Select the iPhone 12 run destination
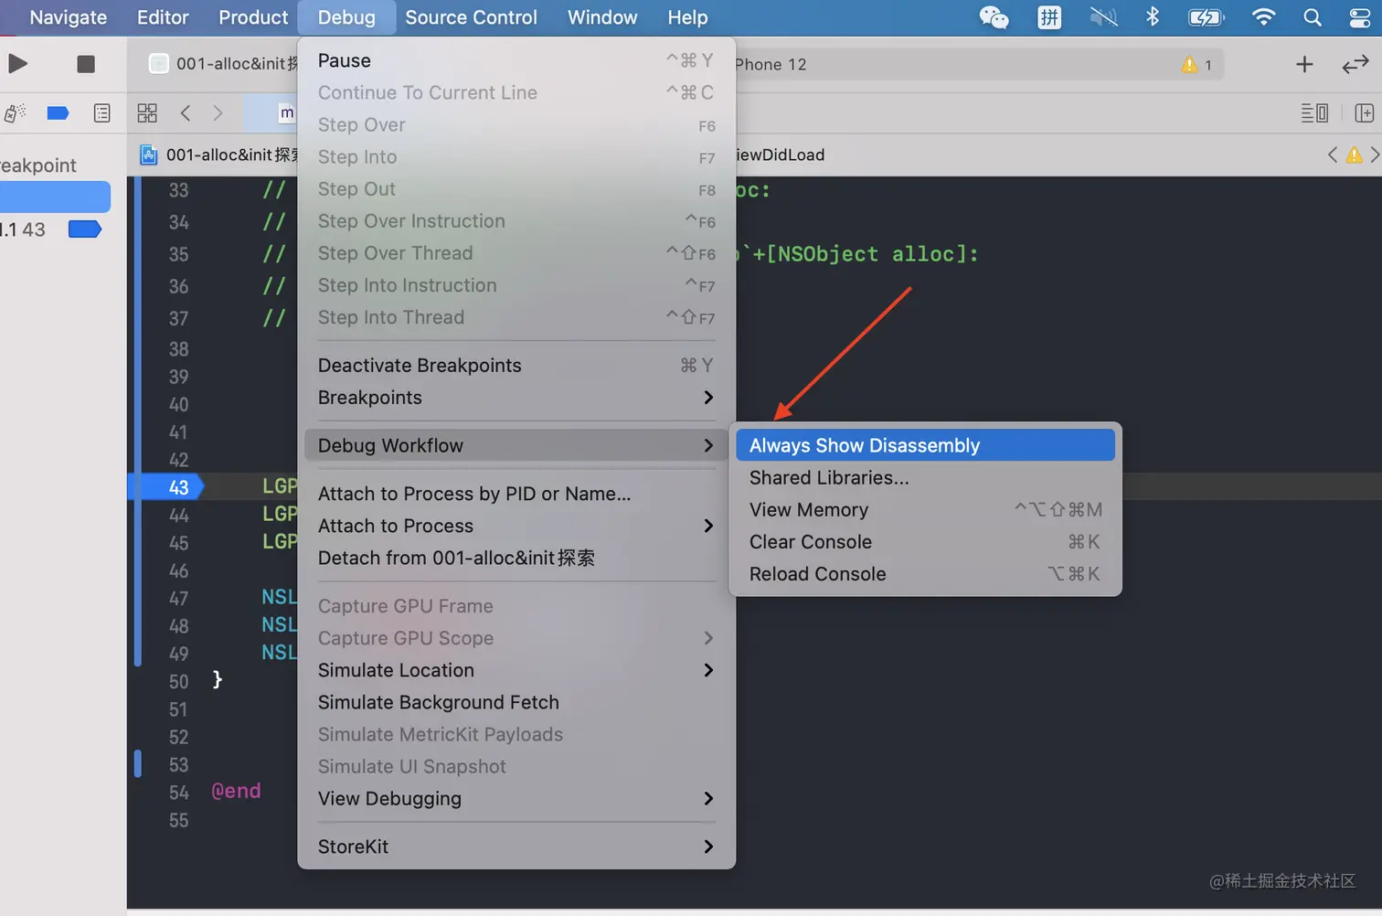The width and height of the screenshot is (1382, 916). 771,64
